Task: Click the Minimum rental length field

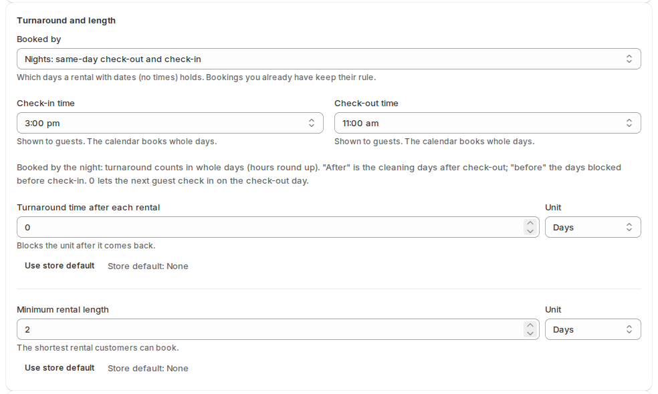Action: [278, 329]
